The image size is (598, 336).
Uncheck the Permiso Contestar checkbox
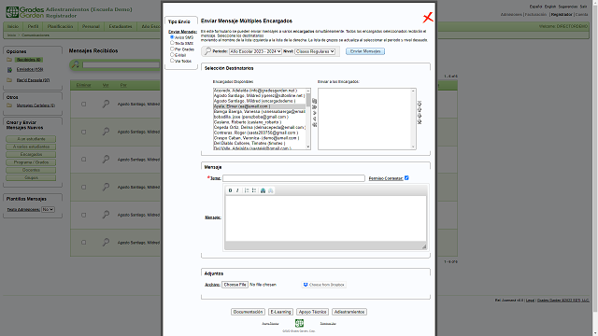(406, 178)
